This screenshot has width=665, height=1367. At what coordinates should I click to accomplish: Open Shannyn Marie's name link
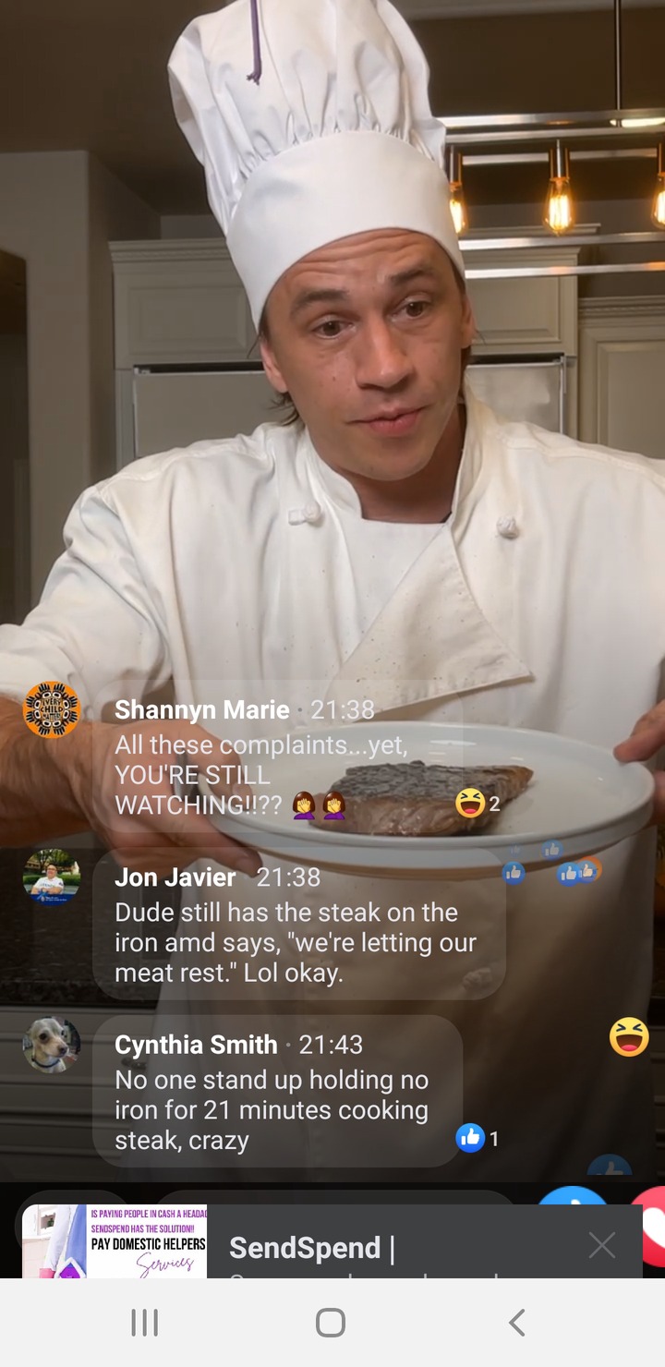pyautogui.click(x=202, y=709)
